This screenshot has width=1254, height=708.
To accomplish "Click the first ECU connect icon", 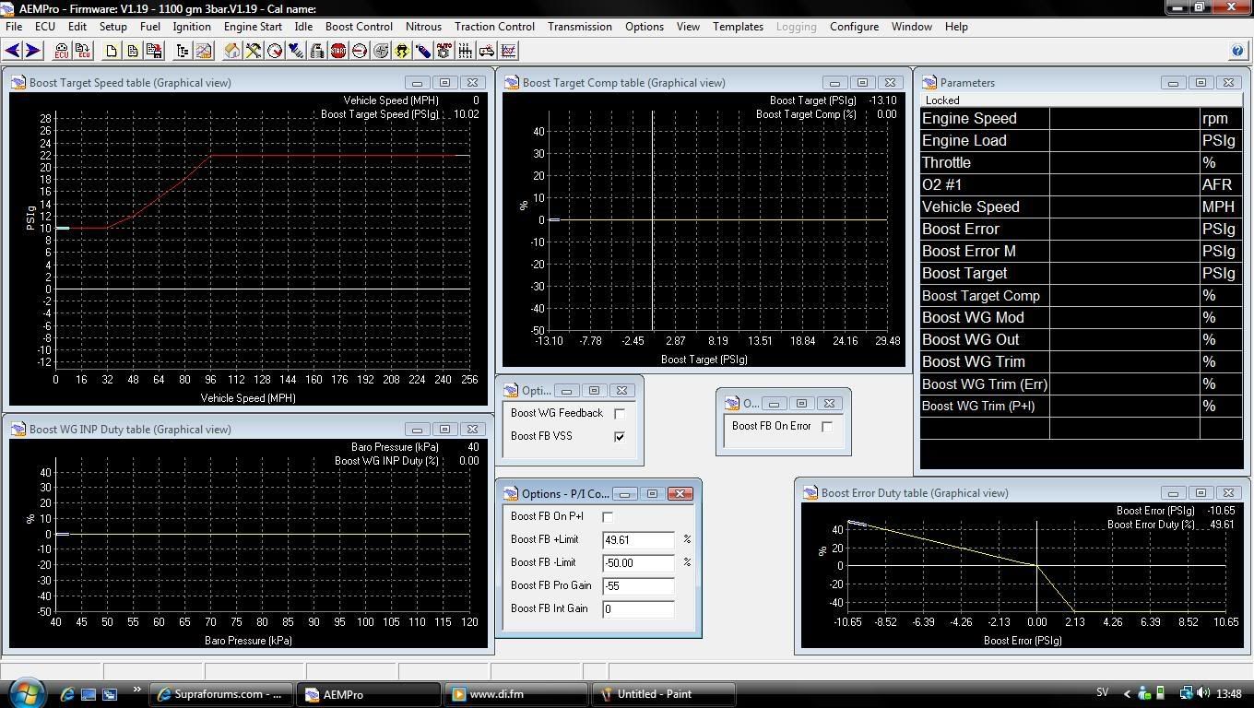I will 62,51.
